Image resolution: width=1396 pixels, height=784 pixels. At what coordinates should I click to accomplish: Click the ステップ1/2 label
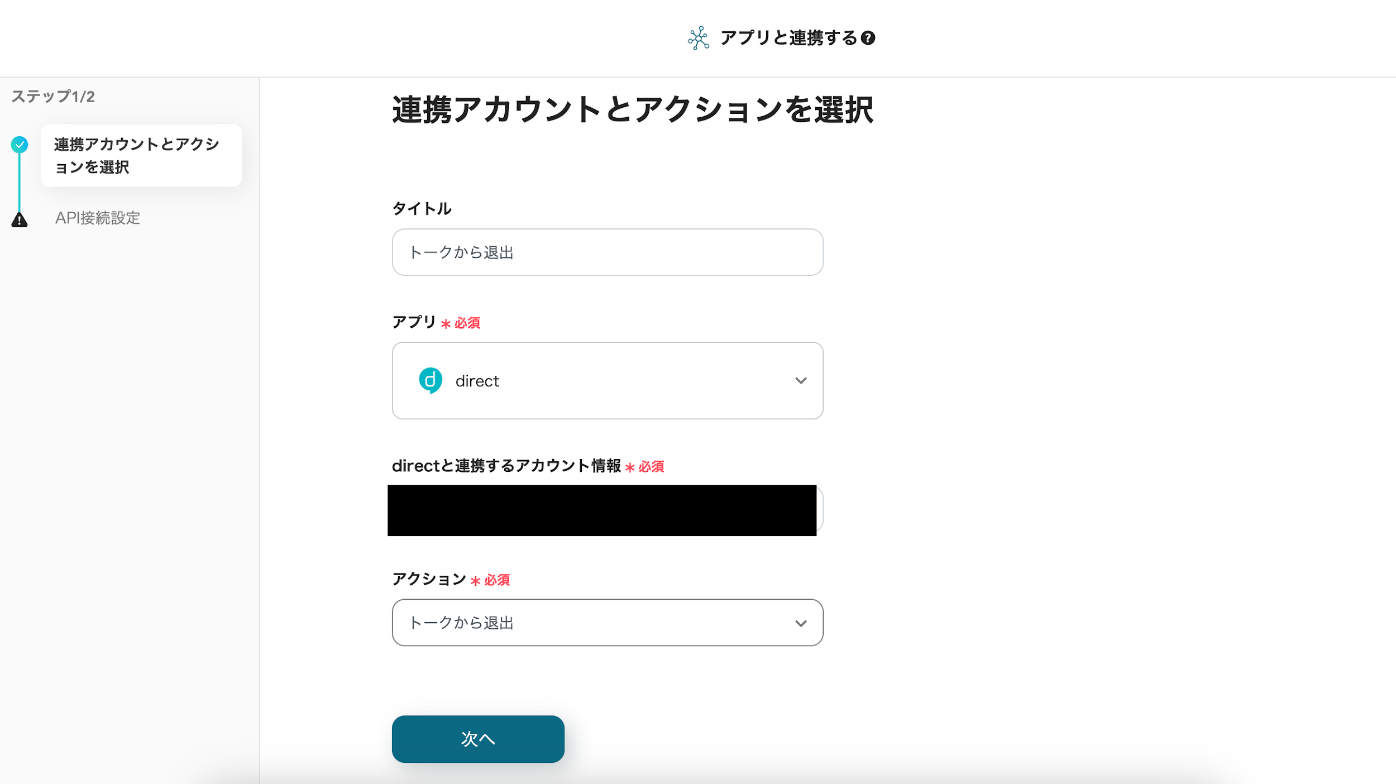point(53,97)
